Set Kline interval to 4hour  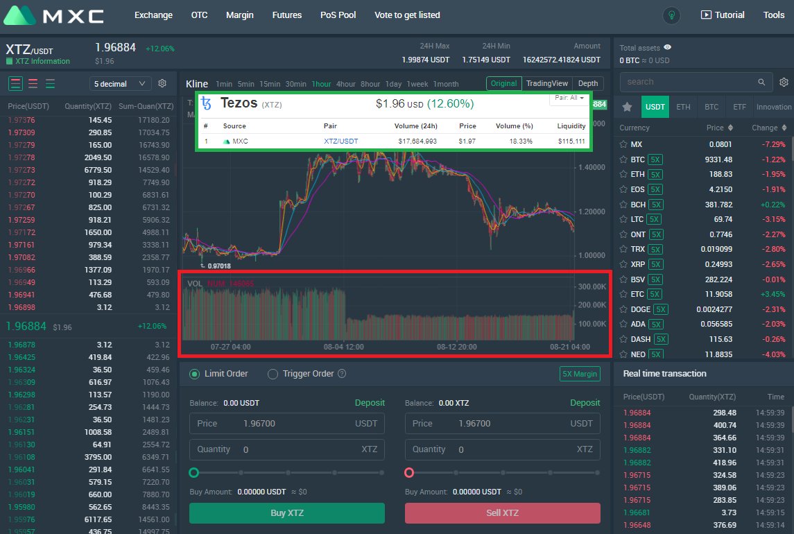pyautogui.click(x=346, y=84)
